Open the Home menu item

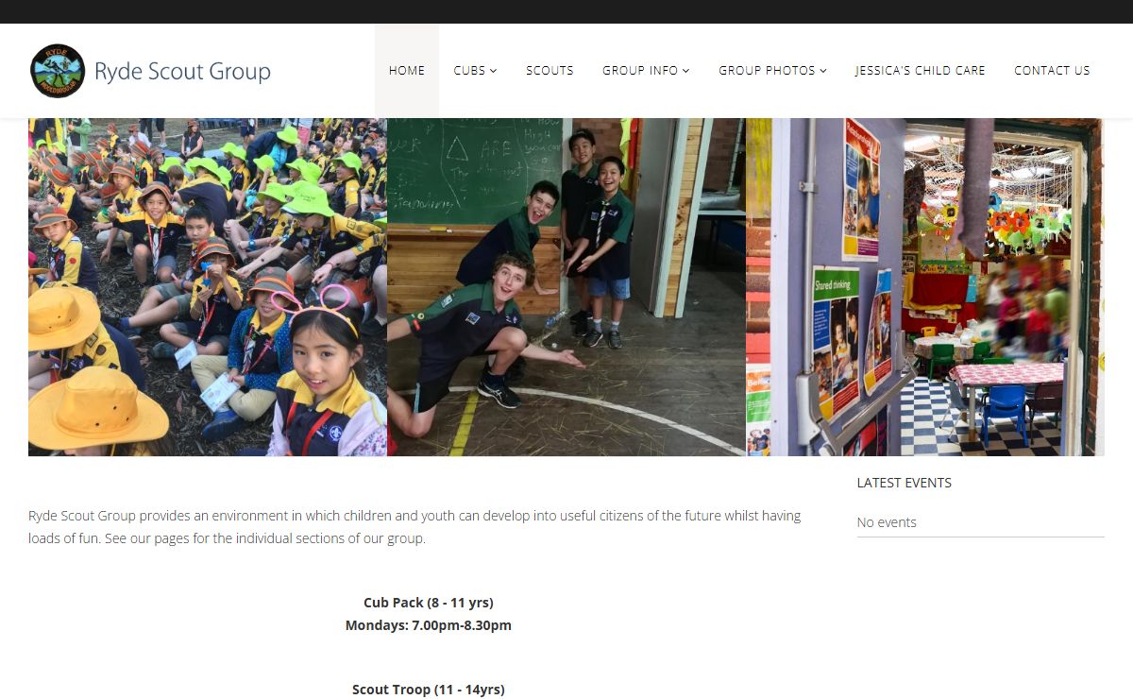click(x=407, y=71)
